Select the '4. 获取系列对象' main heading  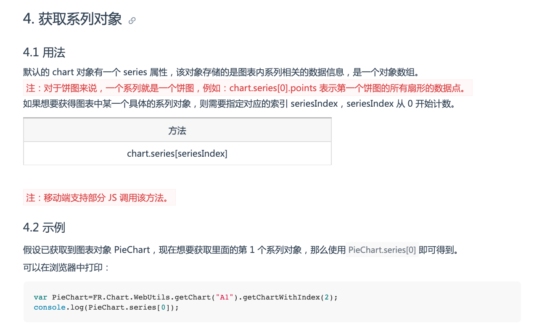pyautogui.click(x=72, y=19)
